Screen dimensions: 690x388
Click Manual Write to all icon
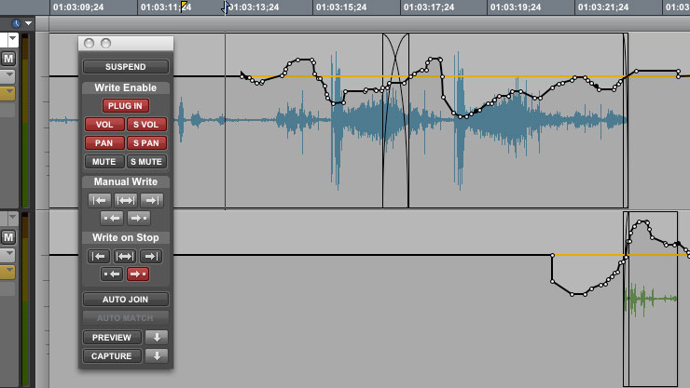point(126,201)
